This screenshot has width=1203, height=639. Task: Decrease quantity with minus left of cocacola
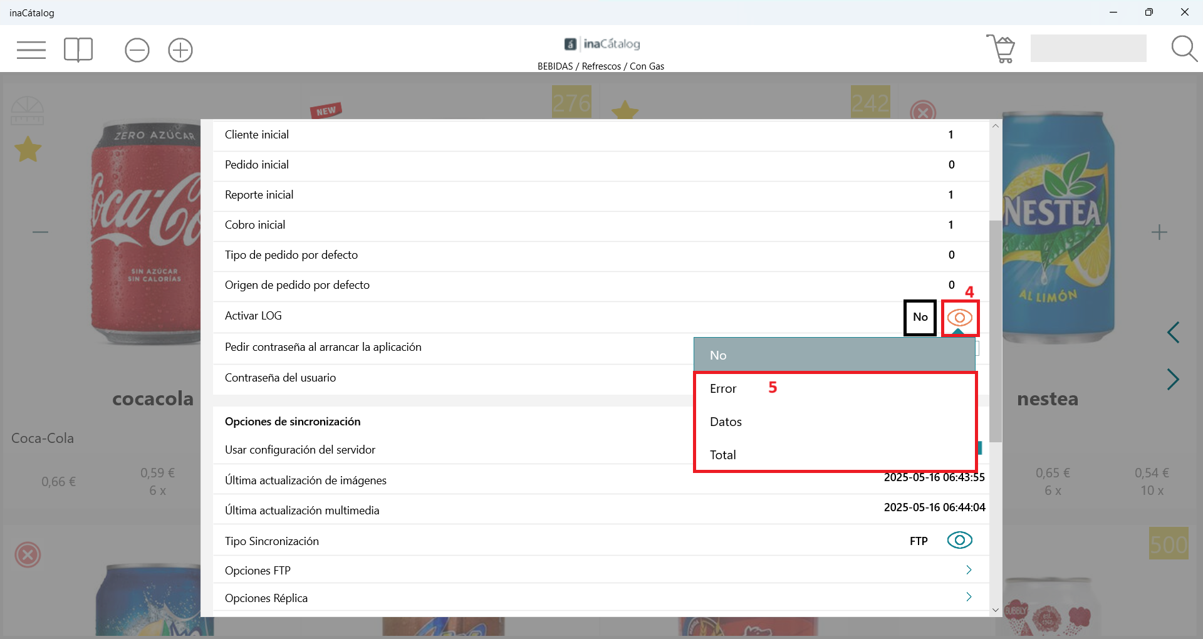pyautogui.click(x=40, y=232)
